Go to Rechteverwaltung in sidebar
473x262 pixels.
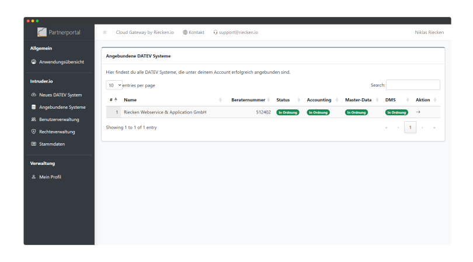(x=57, y=132)
